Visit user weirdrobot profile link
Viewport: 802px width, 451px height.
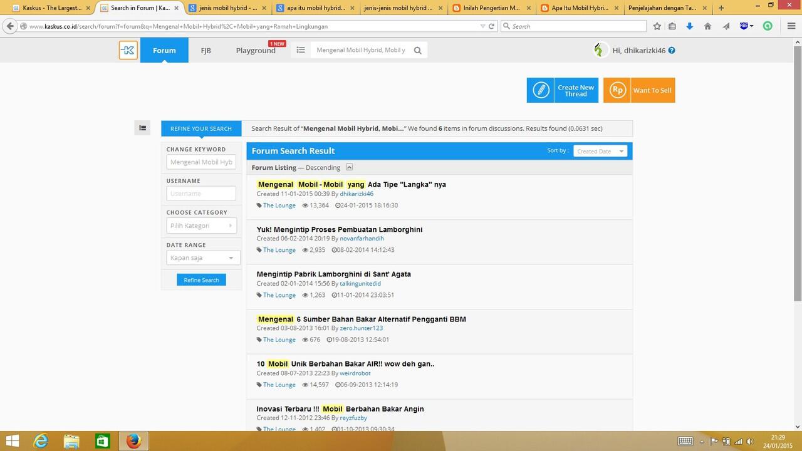click(356, 373)
